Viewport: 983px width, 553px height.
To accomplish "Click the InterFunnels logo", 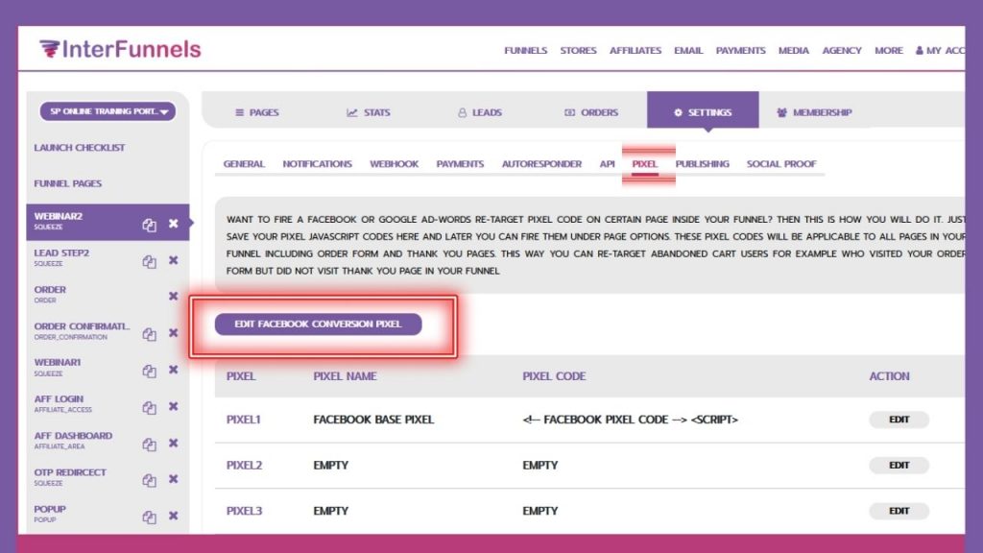I will pyautogui.click(x=120, y=49).
